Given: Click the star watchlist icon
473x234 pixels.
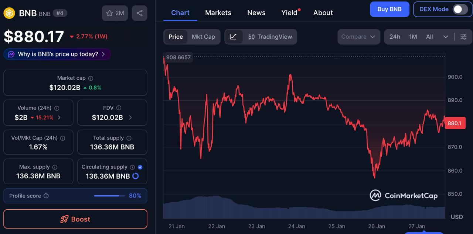Looking at the screenshot, I should 109,13.
